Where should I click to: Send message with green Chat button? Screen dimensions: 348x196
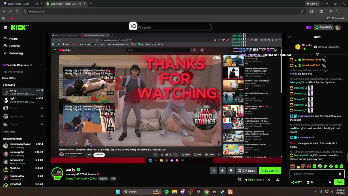[339, 182]
